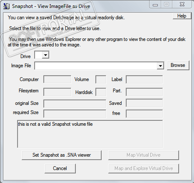Browse for an image file
This screenshot has width=194, height=183.
pyautogui.click(x=178, y=65)
